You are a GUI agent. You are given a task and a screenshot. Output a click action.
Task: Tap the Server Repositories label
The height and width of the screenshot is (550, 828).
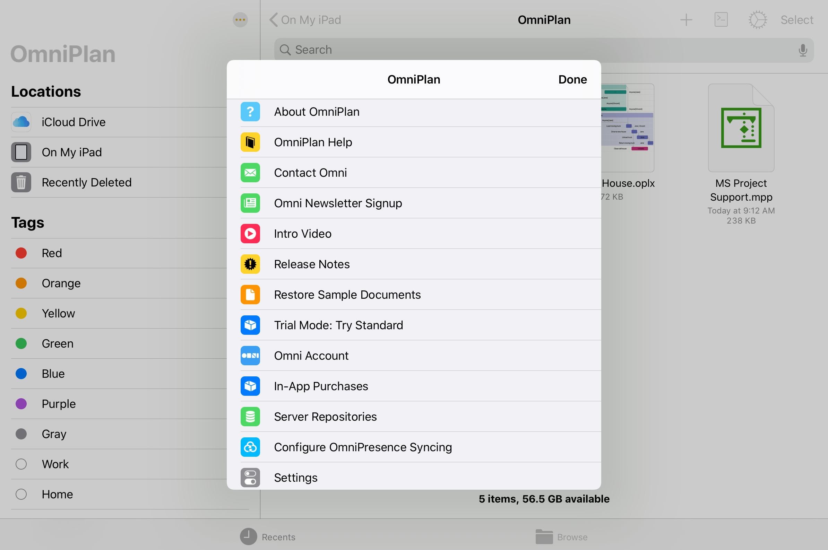(325, 417)
